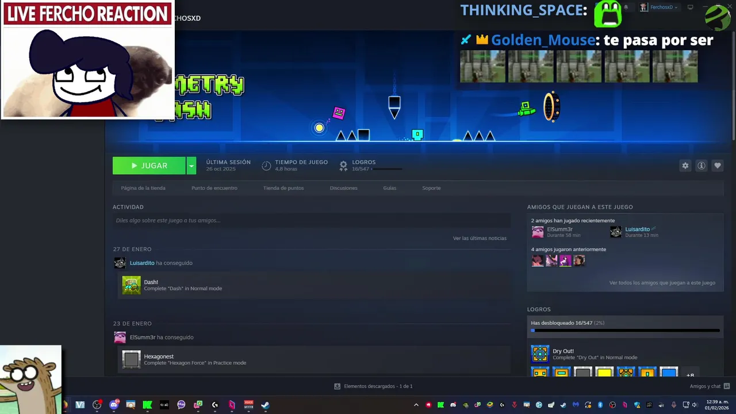The height and width of the screenshot is (414, 736).
Task: Click Windows Security shield tray icon
Action: tap(637, 405)
